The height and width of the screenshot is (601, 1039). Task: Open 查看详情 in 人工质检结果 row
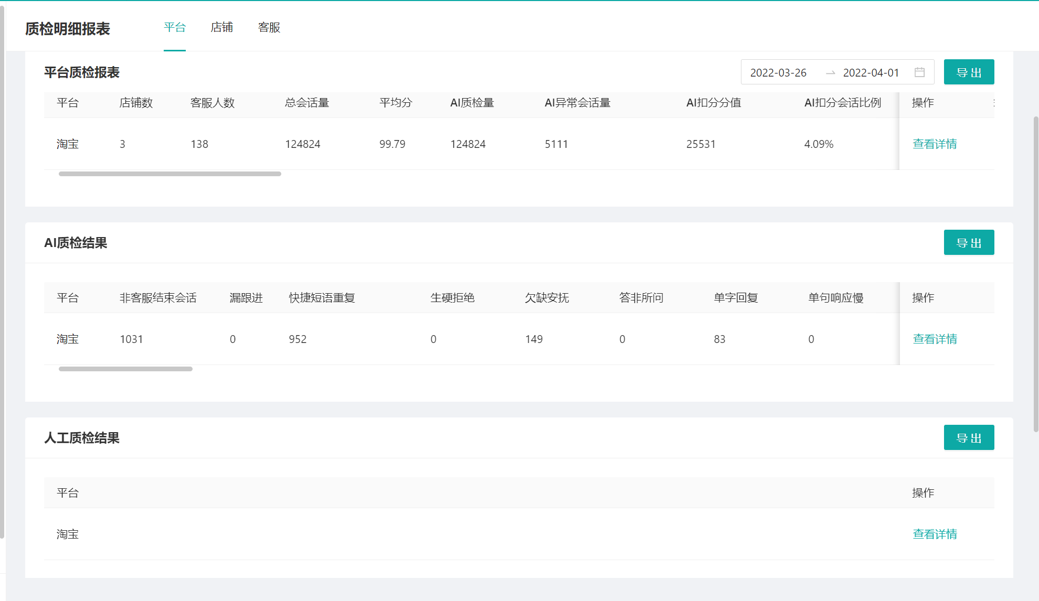[x=935, y=534]
